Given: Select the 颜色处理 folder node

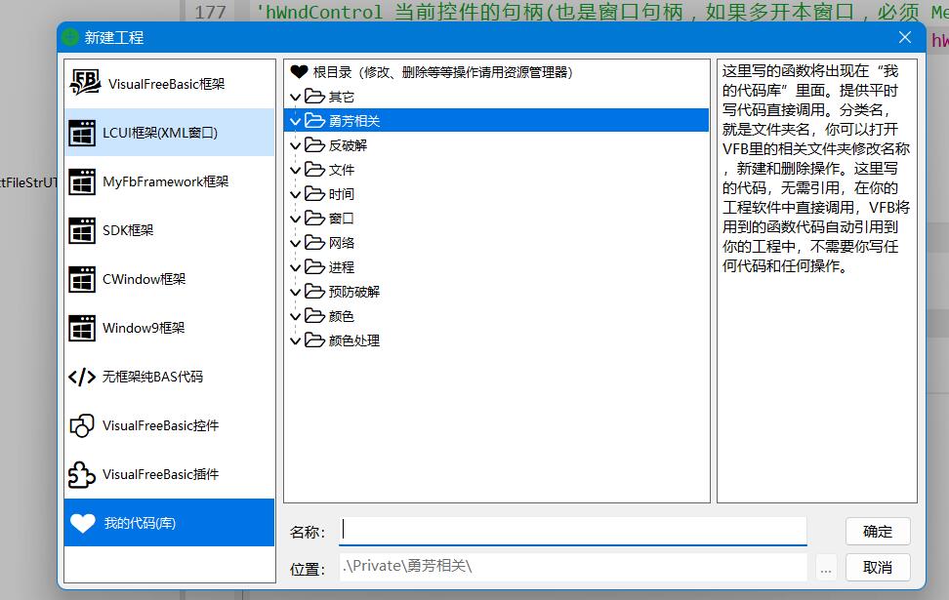Looking at the screenshot, I should (353, 340).
